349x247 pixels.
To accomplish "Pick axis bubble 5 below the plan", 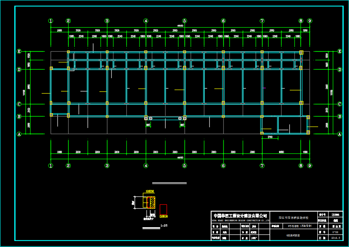I will pos(185,166).
